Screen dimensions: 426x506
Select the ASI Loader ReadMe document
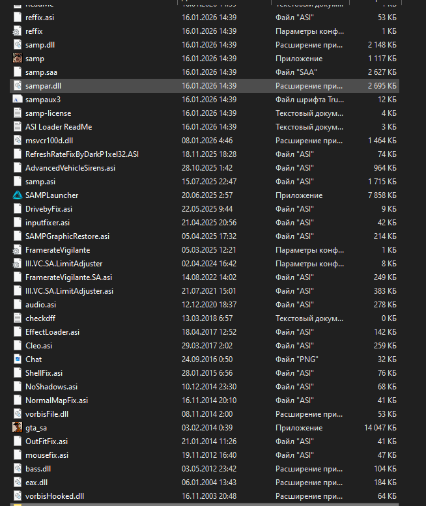coord(58,127)
